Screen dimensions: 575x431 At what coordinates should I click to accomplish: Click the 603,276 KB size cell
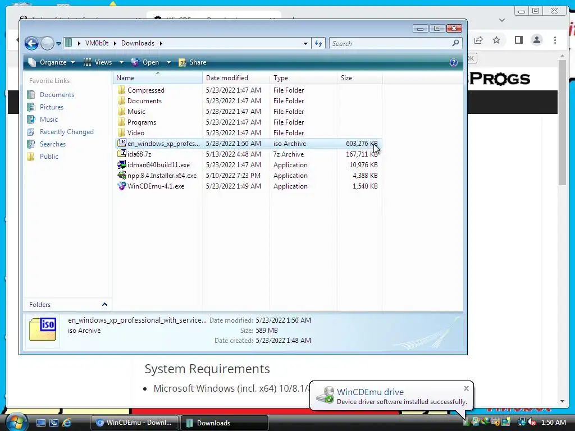[362, 144]
